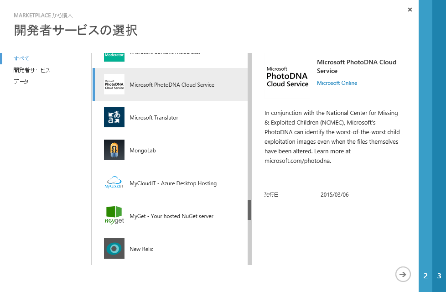Click the large PhotoDNA logo in details

(287, 76)
